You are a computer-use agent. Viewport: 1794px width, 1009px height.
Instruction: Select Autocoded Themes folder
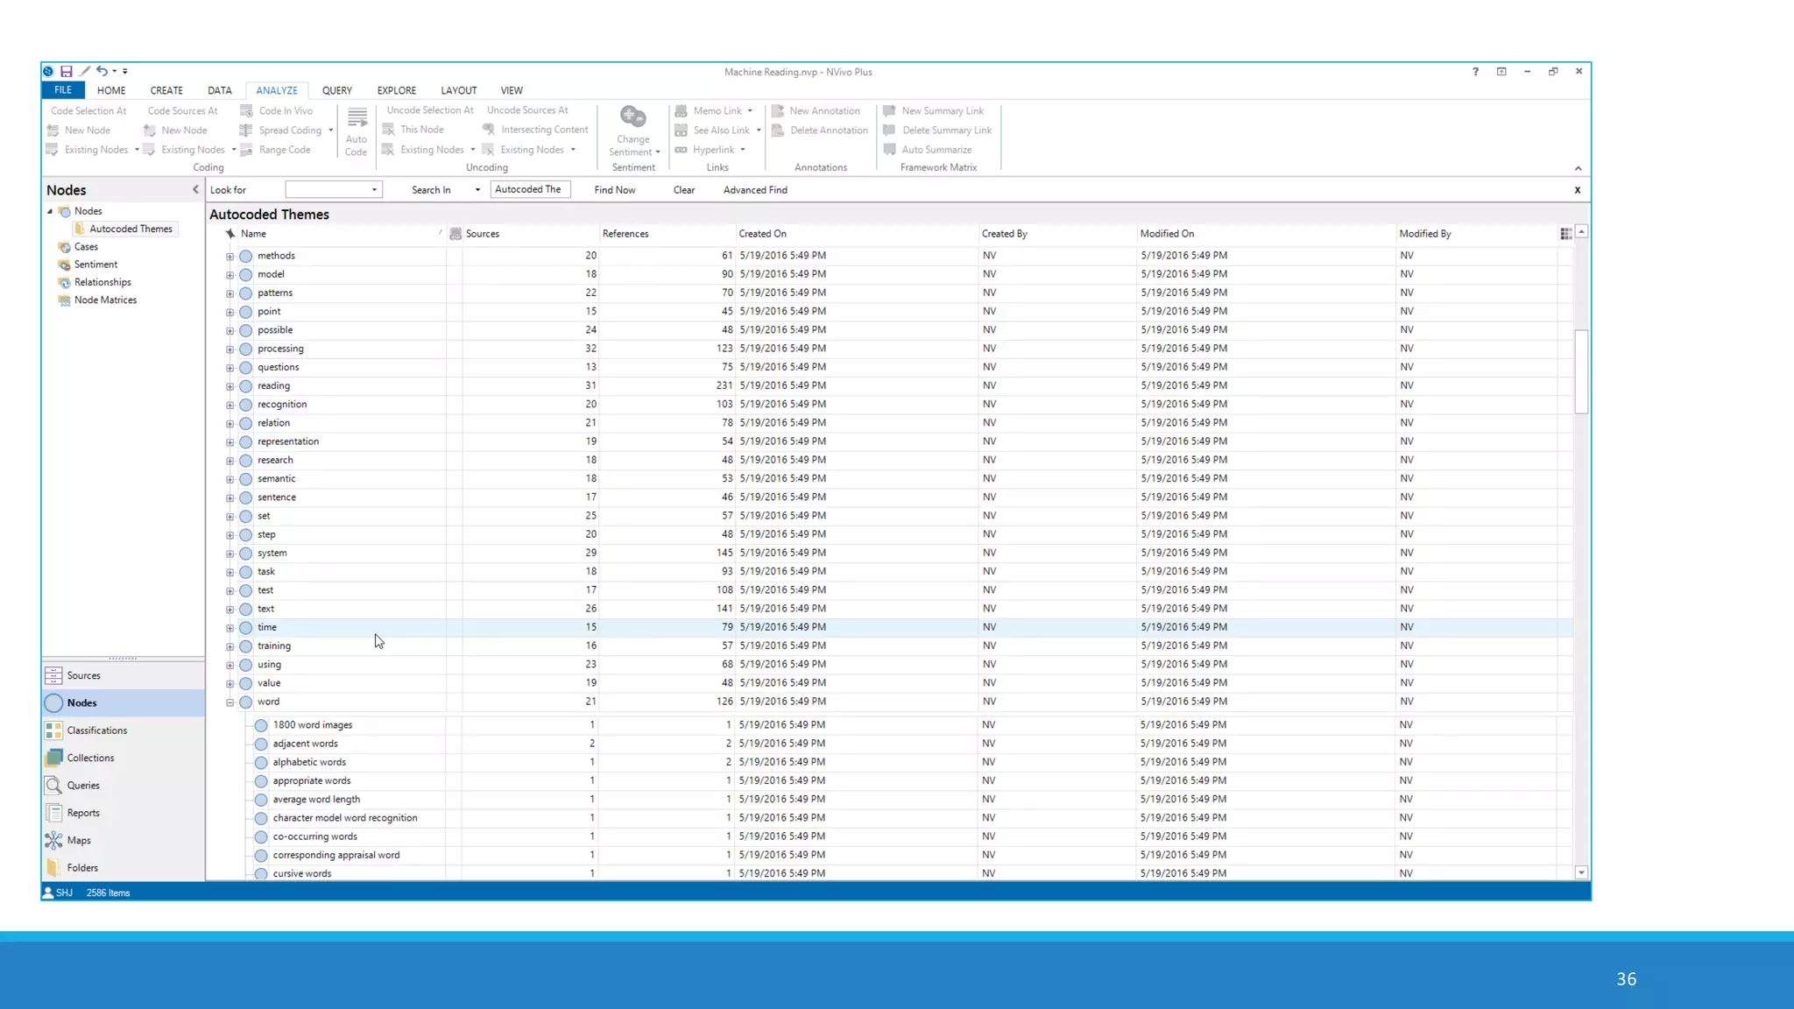131,229
